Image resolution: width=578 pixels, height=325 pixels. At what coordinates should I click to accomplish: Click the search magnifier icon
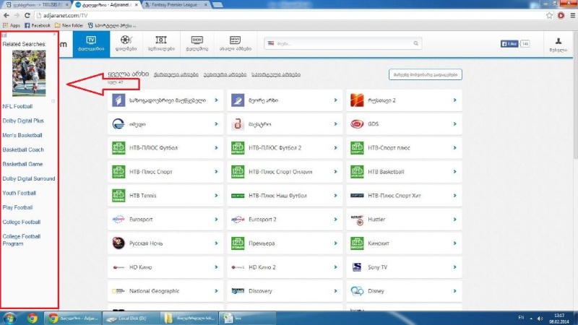(415, 43)
